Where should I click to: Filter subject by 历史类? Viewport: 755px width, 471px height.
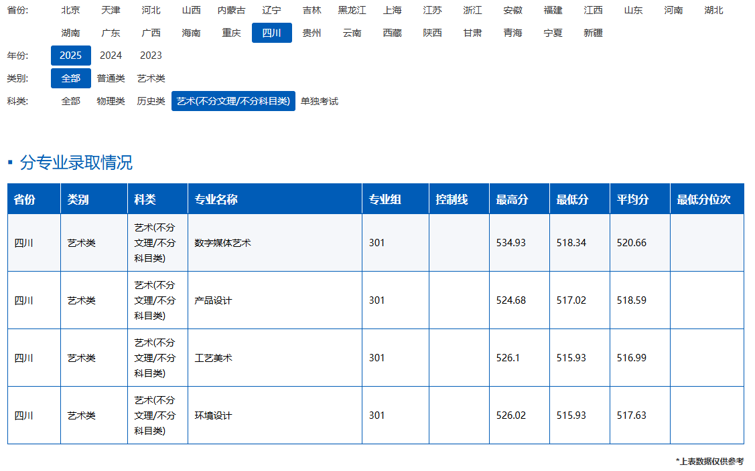tap(151, 101)
